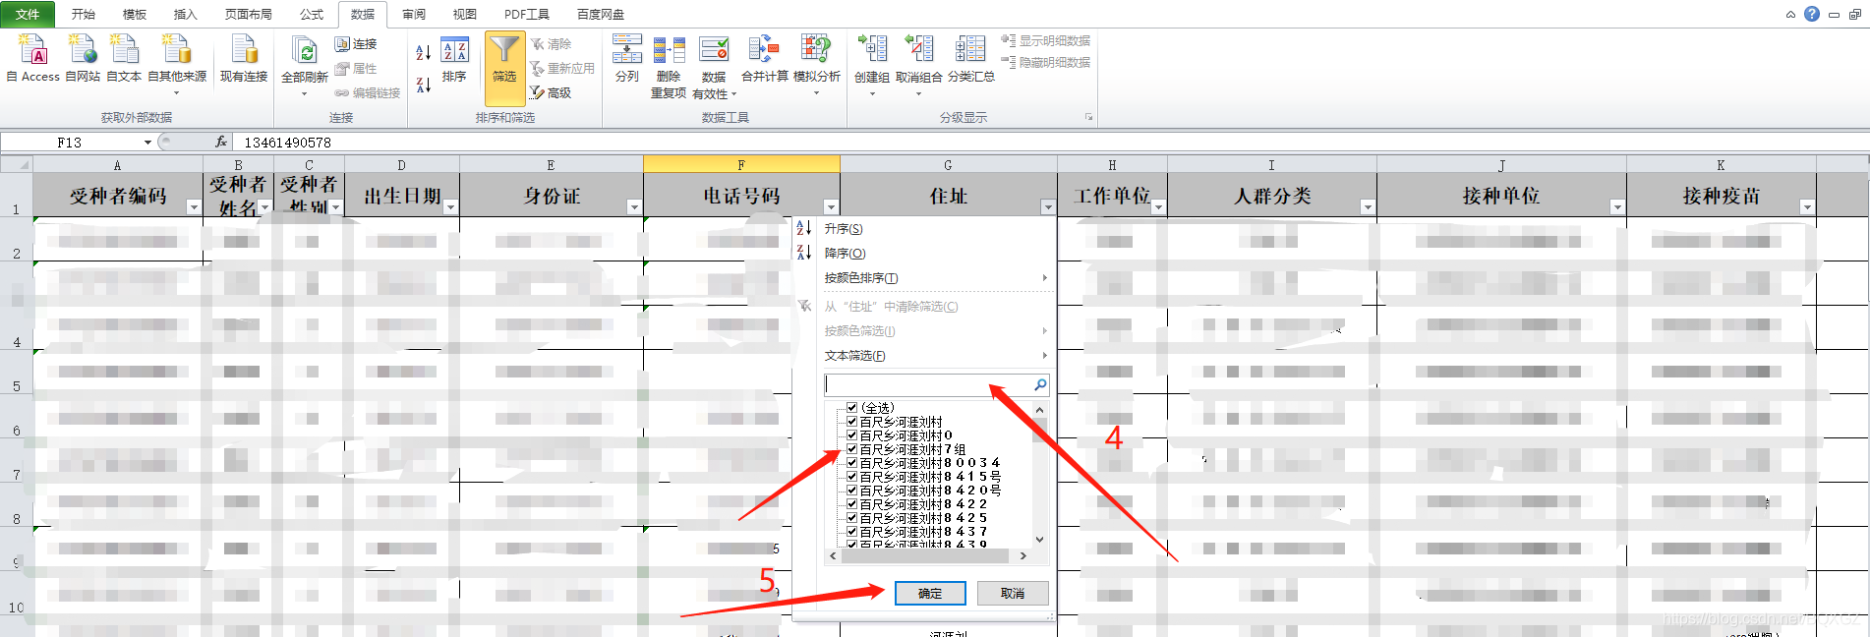
Task: Import data from Access
Action: tap(32, 57)
